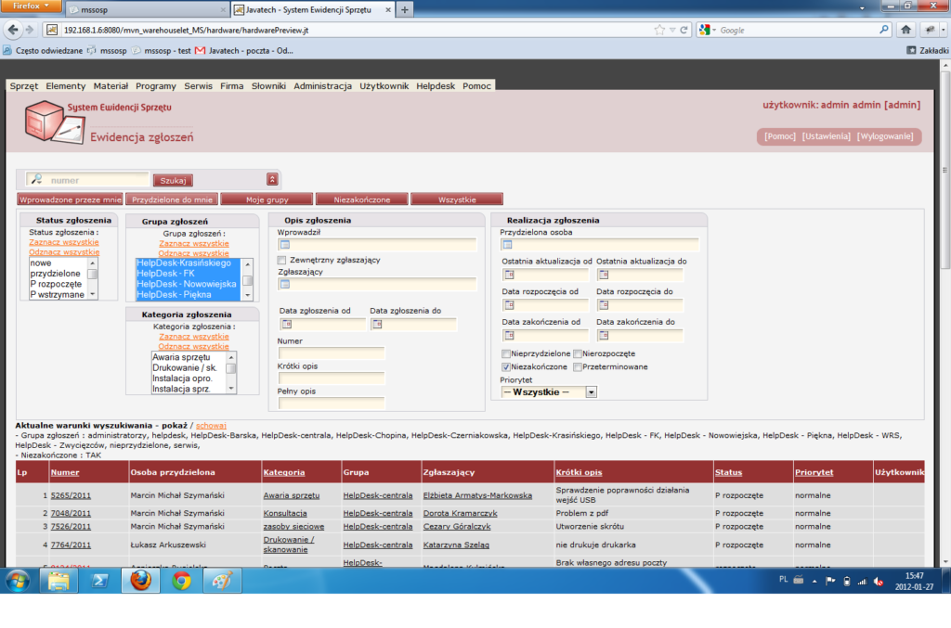Open calendar for Data zakończenia do
Viewport: 951px width, 628px height.
coord(603,335)
